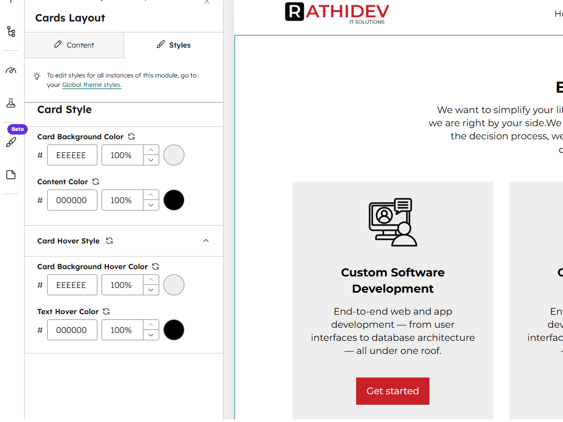563x422 pixels.
Task: Switch to the Styles tab
Action: 174,45
